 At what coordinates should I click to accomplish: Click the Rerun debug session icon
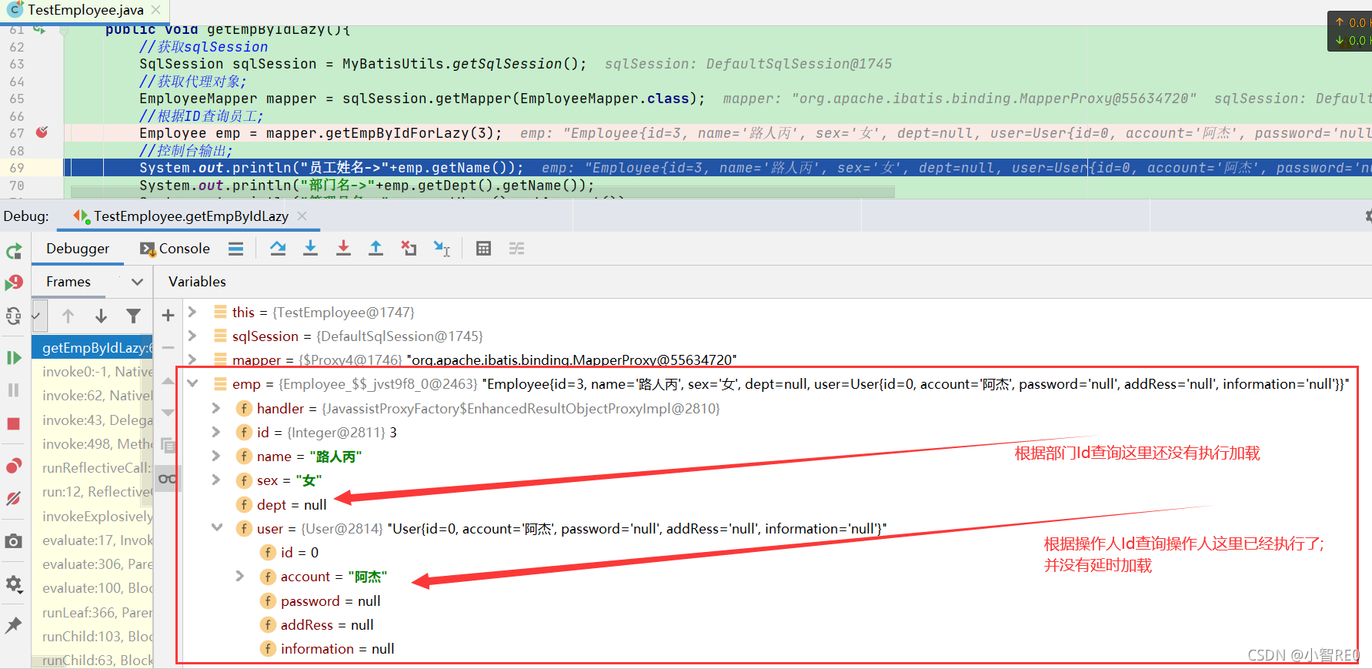[14, 252]
